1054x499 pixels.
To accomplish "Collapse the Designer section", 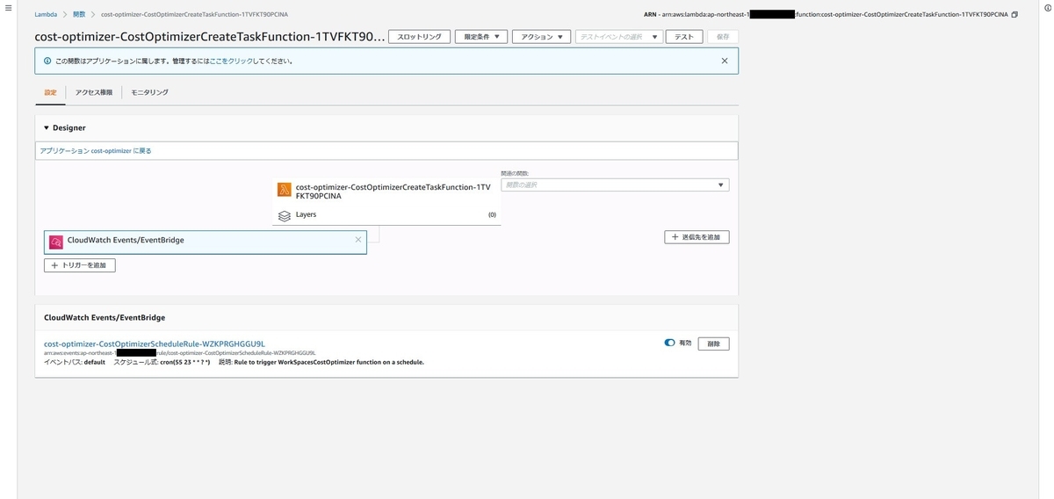I will coord(47,127).
